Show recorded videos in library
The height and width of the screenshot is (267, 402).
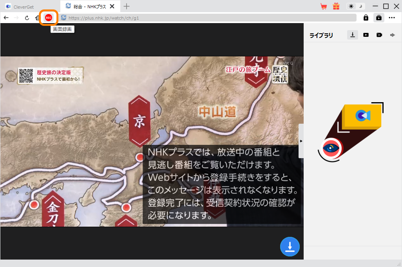pyautogui.click(x=379, y=35)
